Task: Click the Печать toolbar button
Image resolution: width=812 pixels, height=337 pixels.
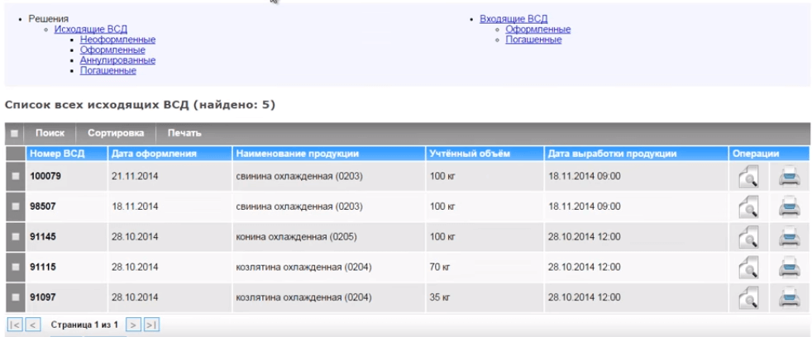Action: pos(184,134)
